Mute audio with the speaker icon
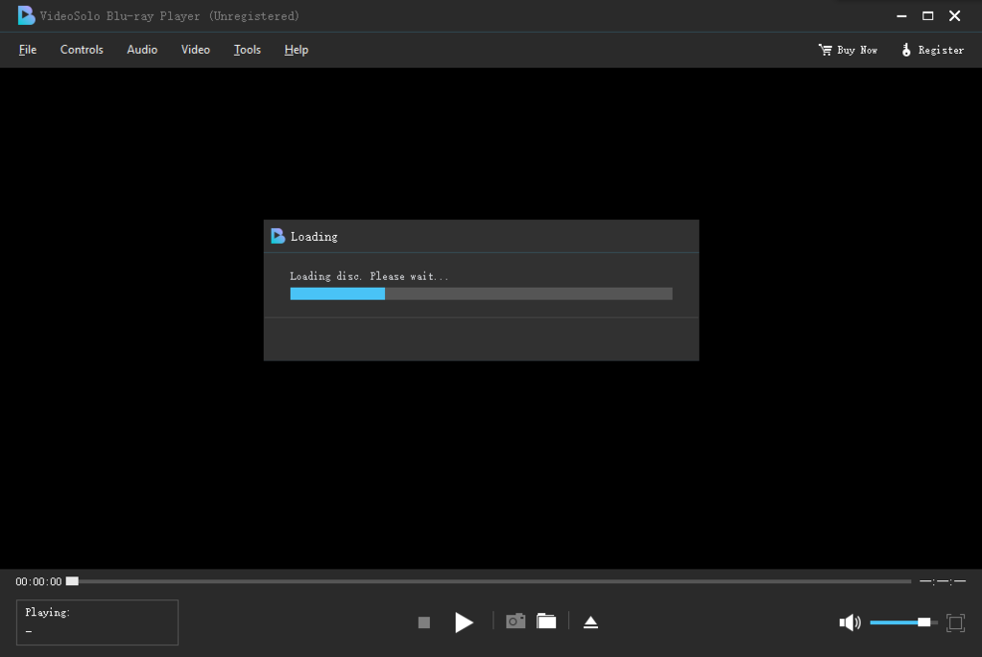The image size is (982, 657). [850, 622]
